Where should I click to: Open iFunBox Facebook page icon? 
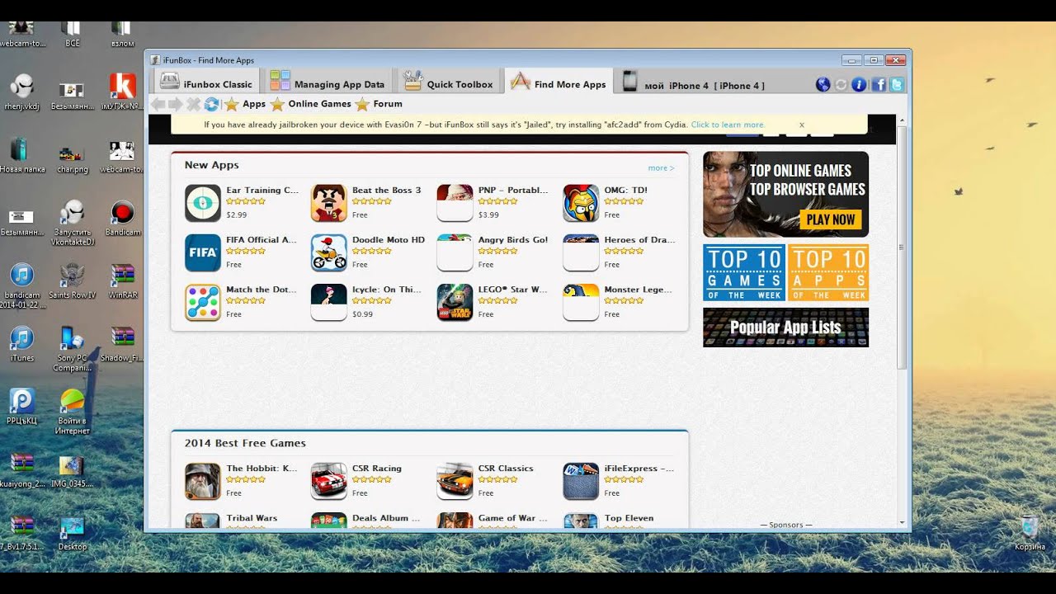pos(879,84)
